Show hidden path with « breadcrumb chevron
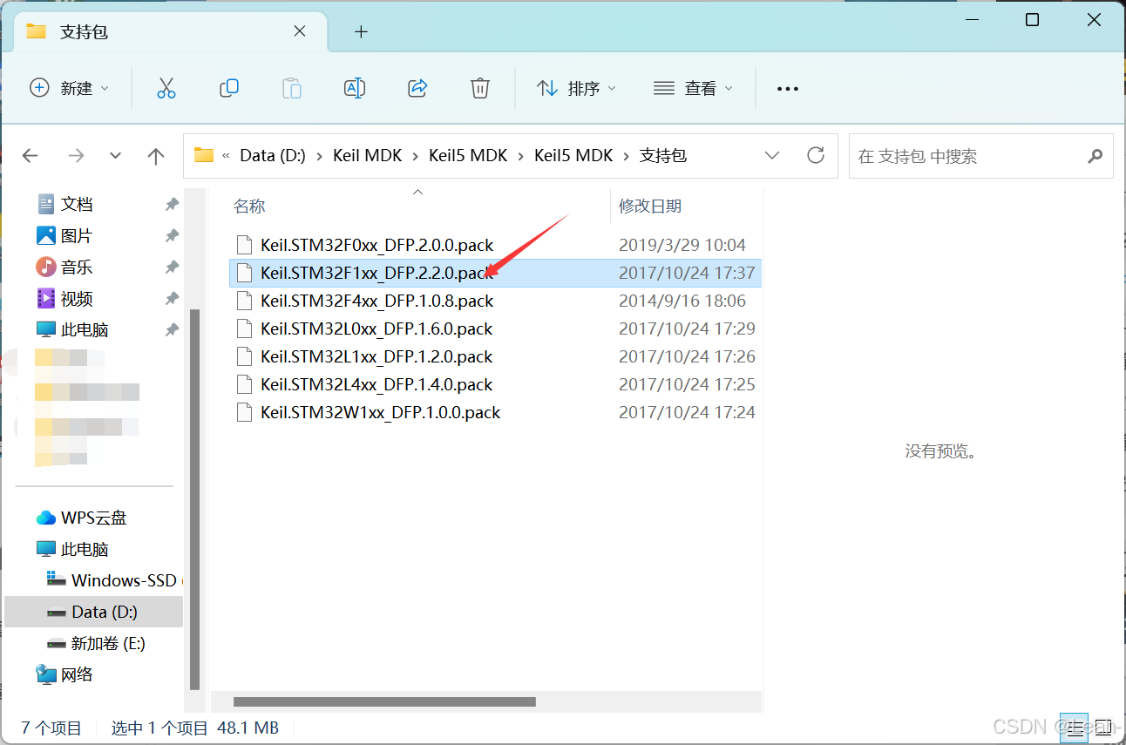The height and width of the screenshot is (745, 1126). (x=226, y=156)
